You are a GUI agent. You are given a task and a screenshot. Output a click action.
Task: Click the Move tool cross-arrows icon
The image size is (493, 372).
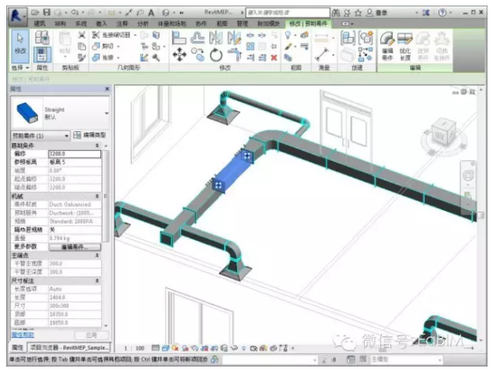179,54
